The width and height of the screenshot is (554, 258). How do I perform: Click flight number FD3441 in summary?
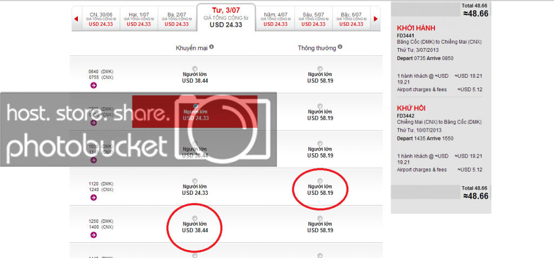(406, 36)
